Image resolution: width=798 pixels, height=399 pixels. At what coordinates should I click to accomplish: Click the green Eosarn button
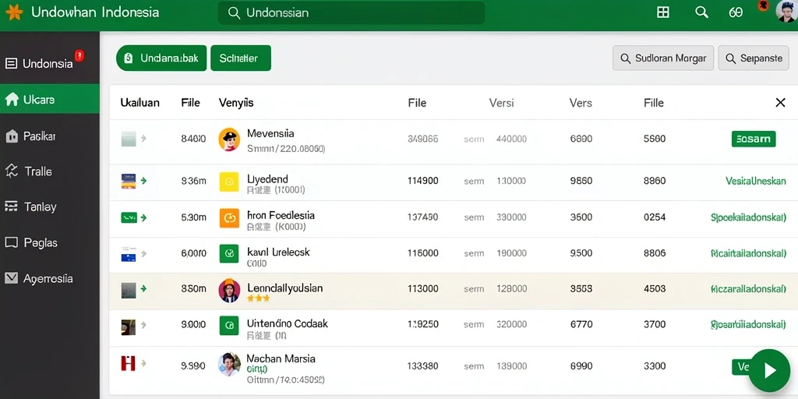coord(754,139)
